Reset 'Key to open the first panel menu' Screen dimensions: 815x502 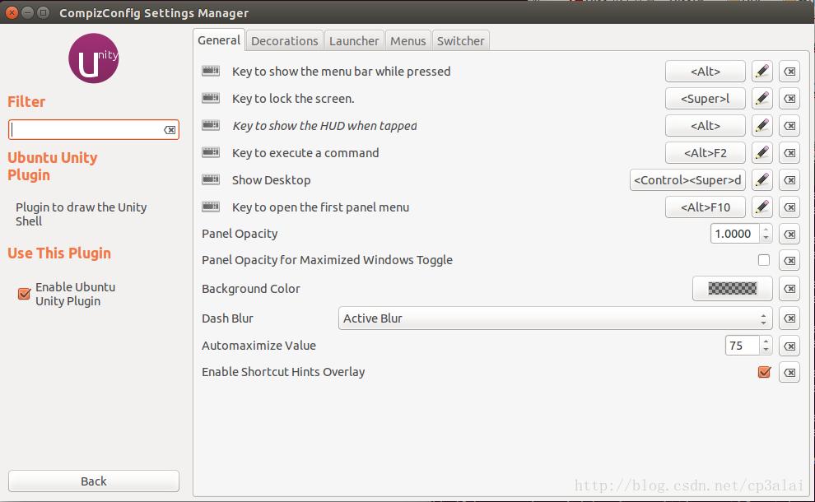(789, 207)
